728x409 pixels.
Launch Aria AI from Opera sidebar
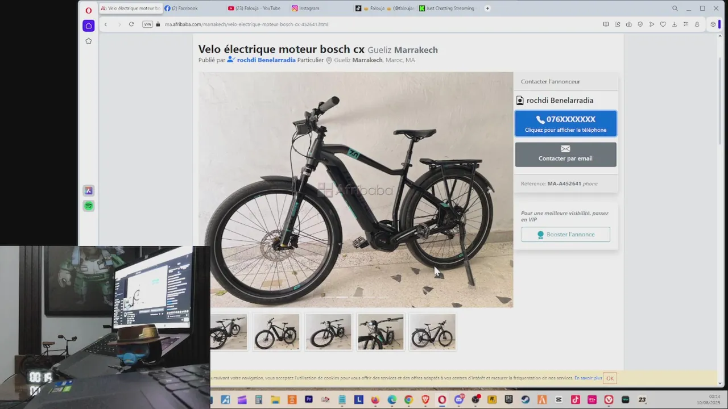(88, 191)
